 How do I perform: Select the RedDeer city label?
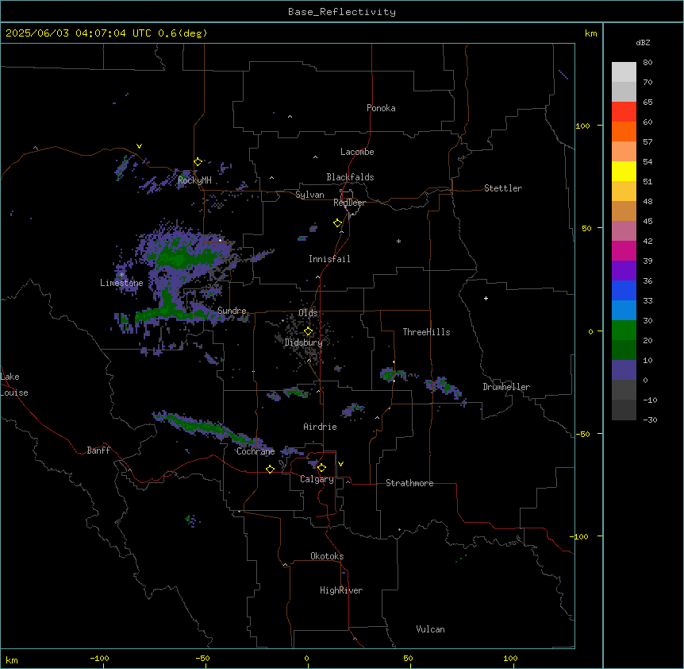[349, 203]
